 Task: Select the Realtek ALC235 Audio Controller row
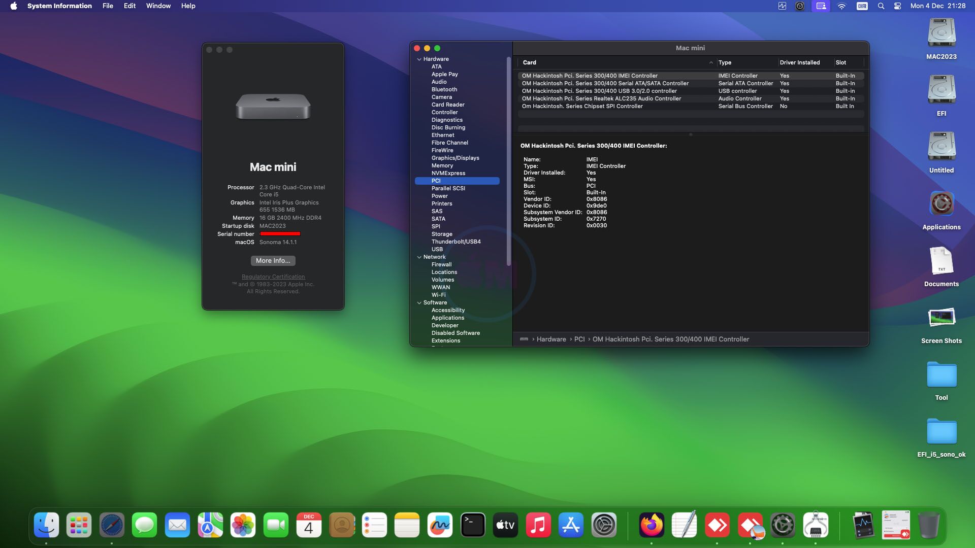691,99
